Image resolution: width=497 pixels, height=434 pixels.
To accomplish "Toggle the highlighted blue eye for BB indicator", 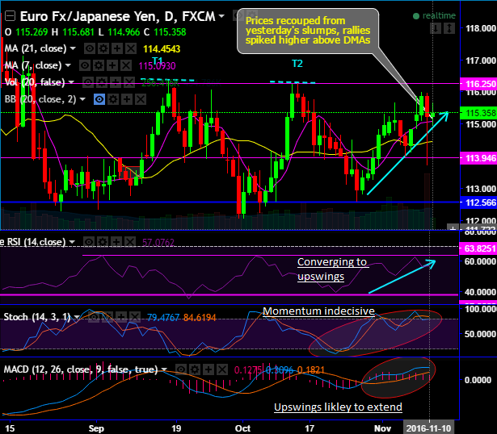I will 99,99.
